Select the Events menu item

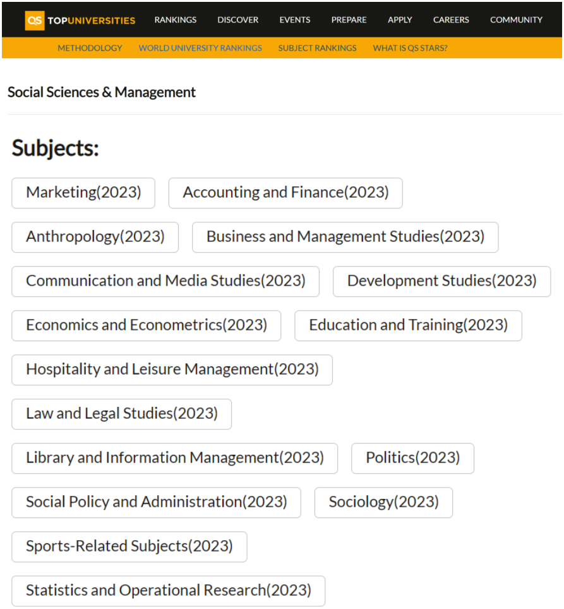pyautogui.click(x=295, y=20)
